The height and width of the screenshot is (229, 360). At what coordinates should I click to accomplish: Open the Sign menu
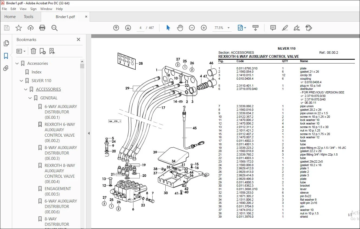tap(33, 9)
